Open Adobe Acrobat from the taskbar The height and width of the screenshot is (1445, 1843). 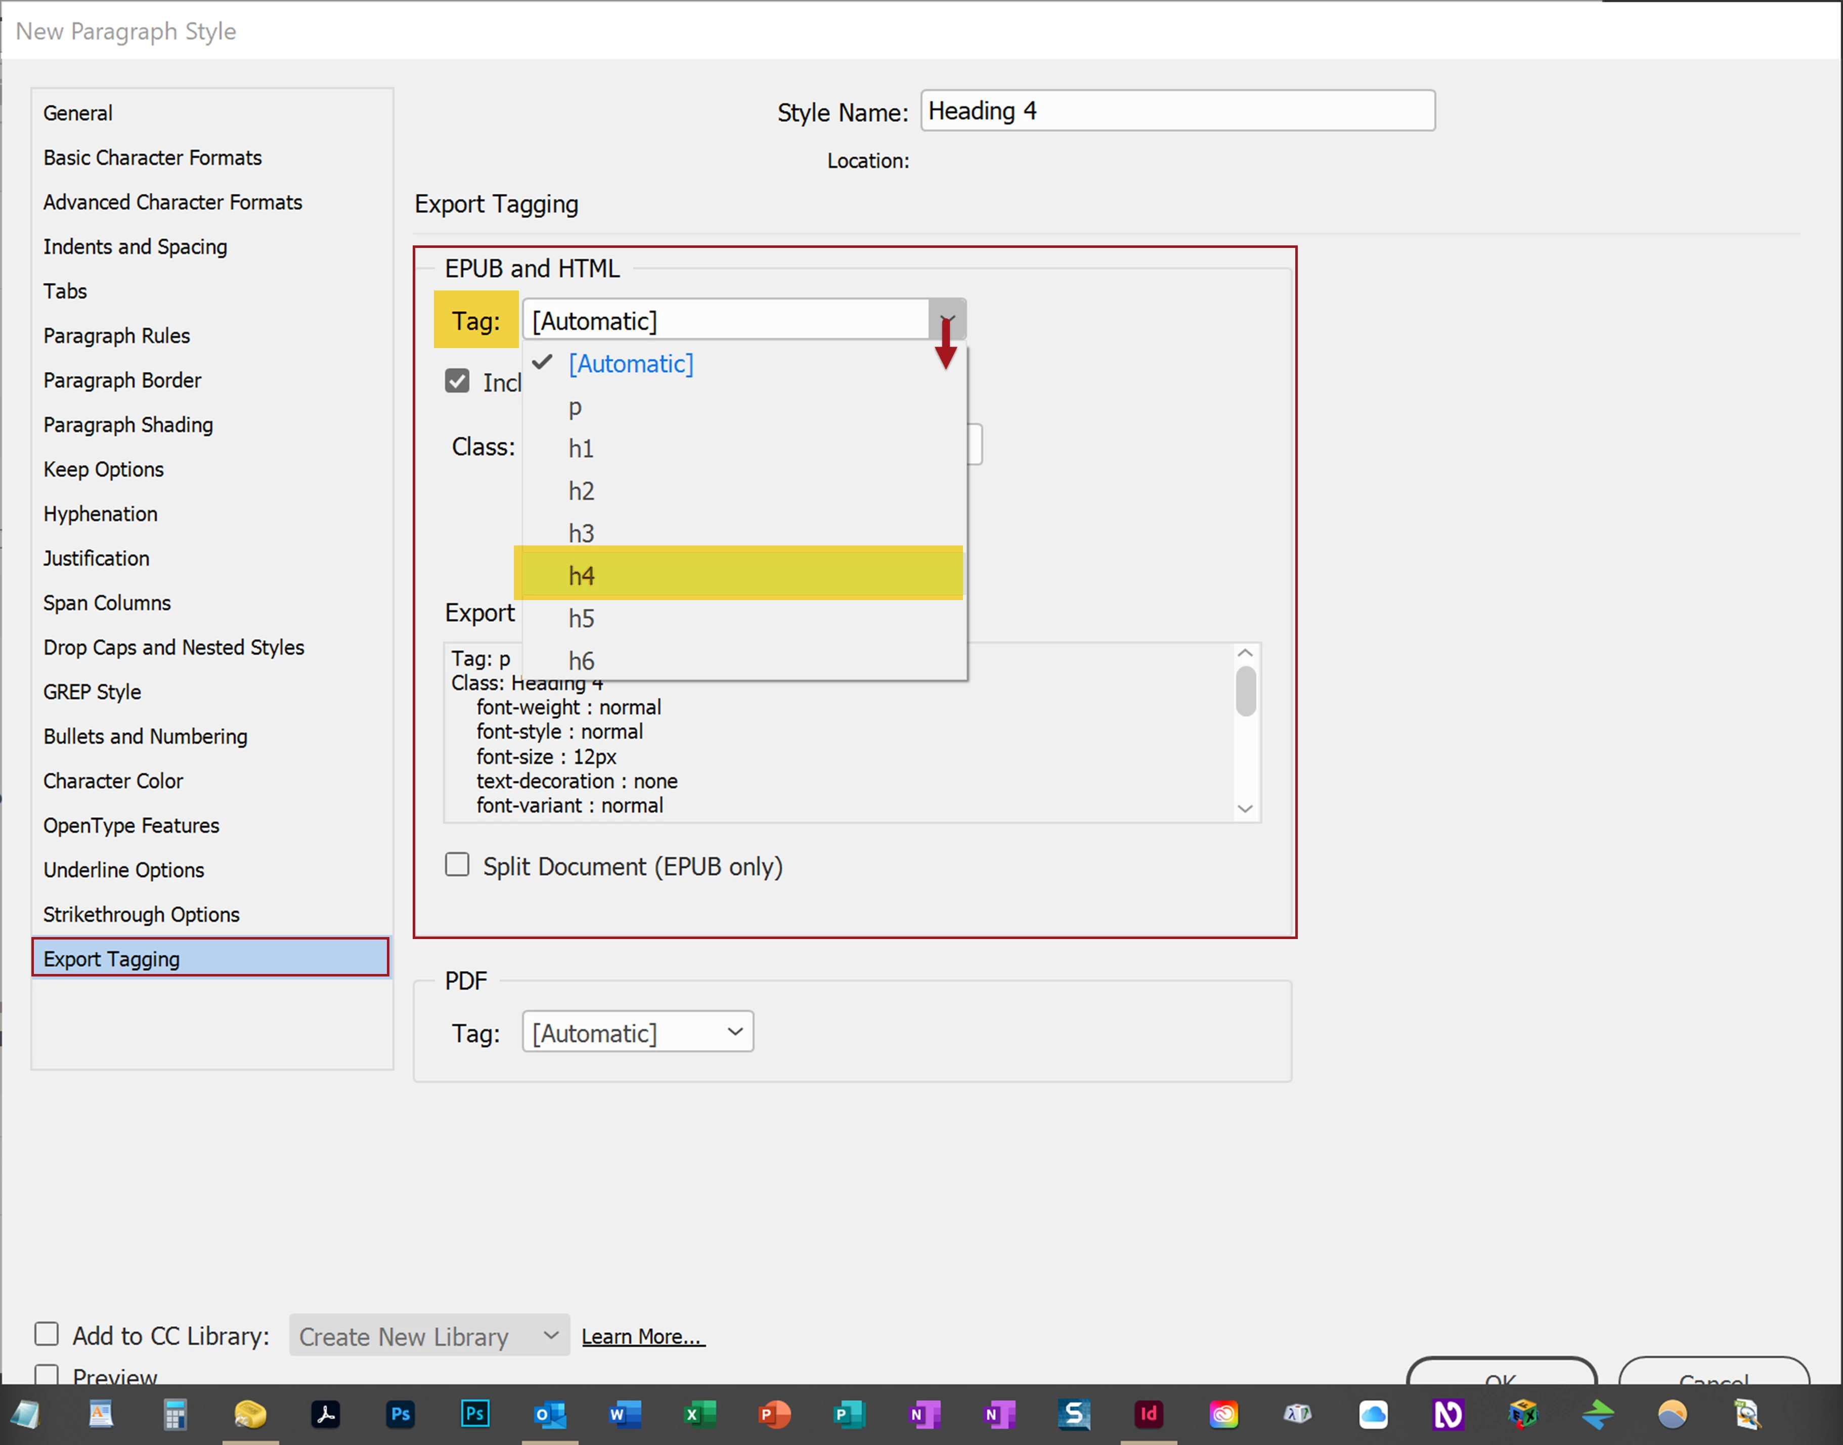tap(325, 1414)
